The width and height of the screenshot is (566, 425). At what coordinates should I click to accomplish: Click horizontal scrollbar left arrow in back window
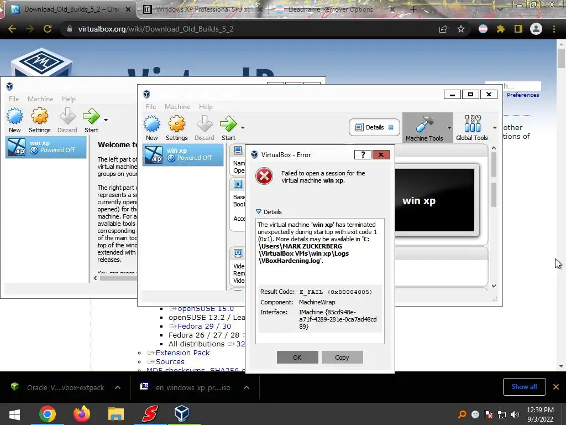pos(95,278)
